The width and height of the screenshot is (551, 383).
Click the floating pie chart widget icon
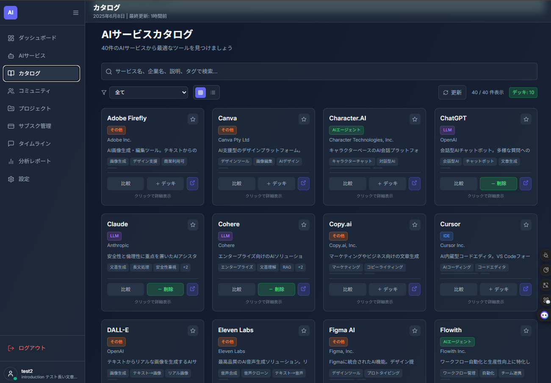pyautogui.click(x=545, y=270)
